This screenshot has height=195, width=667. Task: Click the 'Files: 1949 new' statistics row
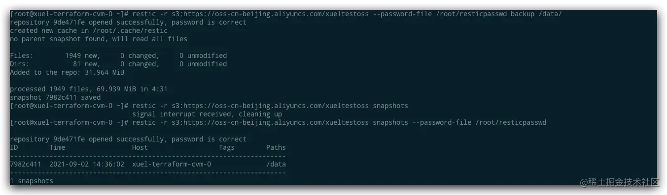pos(118,56)
